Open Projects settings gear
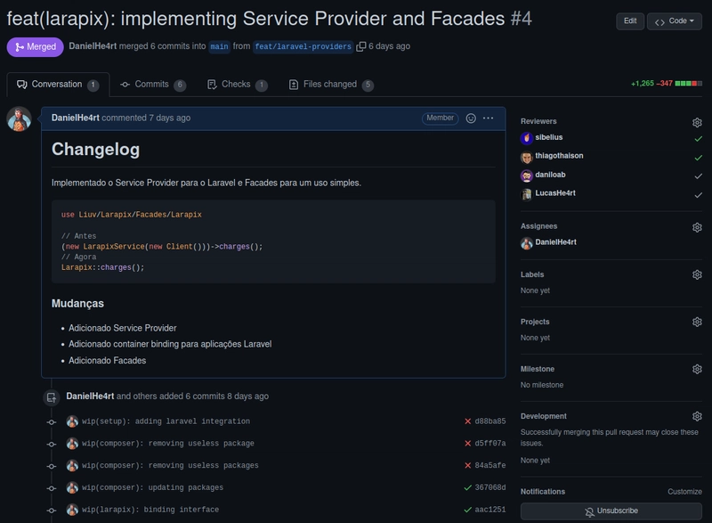The width and height of the screenshot is (712, 523). coord(697,322)
